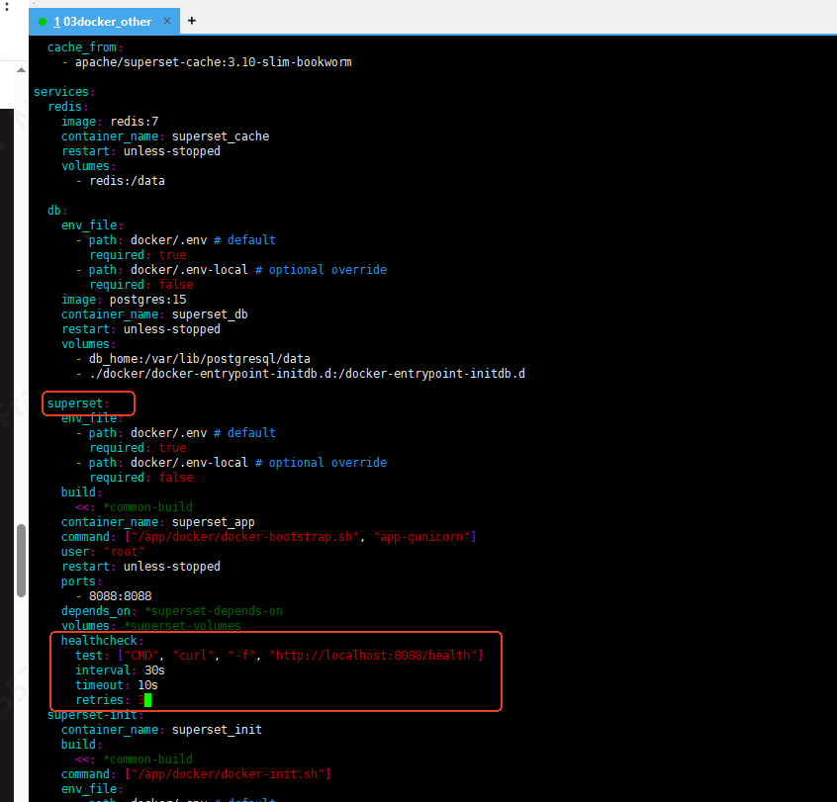The image size is (837, 802).
Task: Click the 'redis:' service key
Action: pyautogui.click(x=68, y=107)
